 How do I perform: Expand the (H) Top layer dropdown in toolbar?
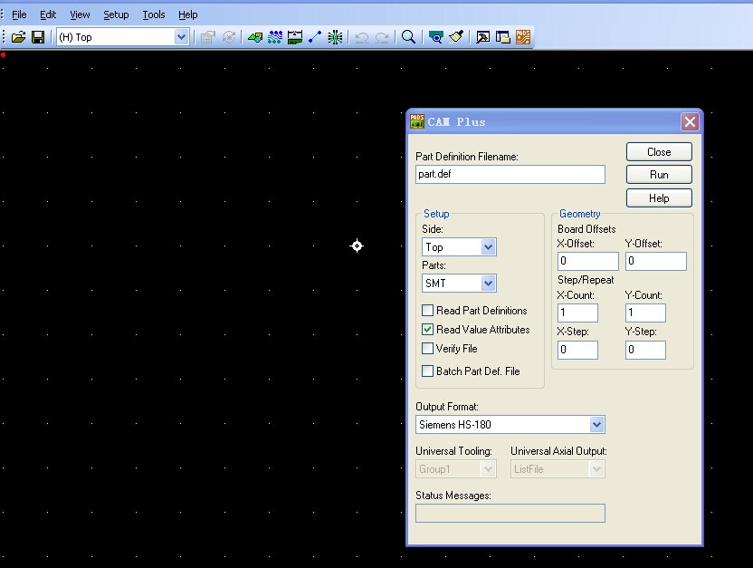pyautogui.click(x=181, y=37)
